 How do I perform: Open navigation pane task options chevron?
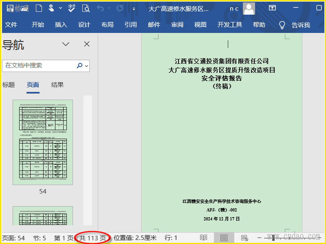[x=66, y=44]
